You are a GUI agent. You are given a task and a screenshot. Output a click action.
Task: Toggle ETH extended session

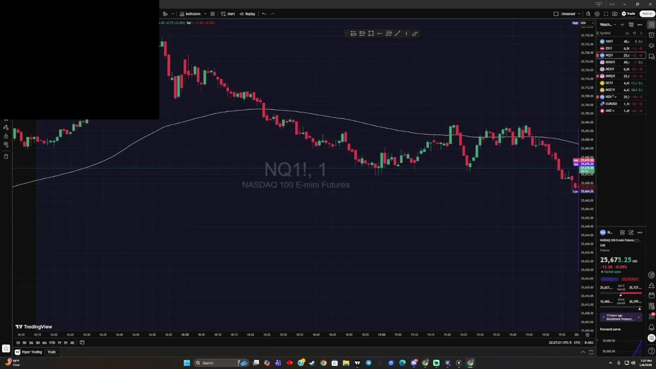click(577, 343)
